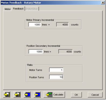Click the icon with arrow pointing into the drive

coord(7,95)
